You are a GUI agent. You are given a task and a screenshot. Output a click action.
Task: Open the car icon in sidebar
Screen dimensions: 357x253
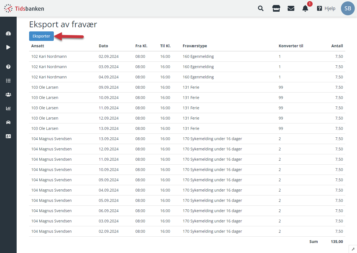point(8,122)
